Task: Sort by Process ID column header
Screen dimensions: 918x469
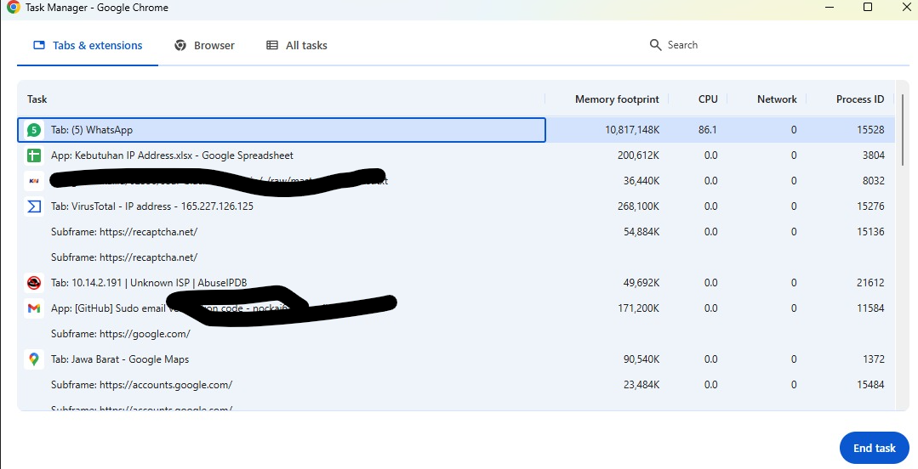Action: coord(859,99)
